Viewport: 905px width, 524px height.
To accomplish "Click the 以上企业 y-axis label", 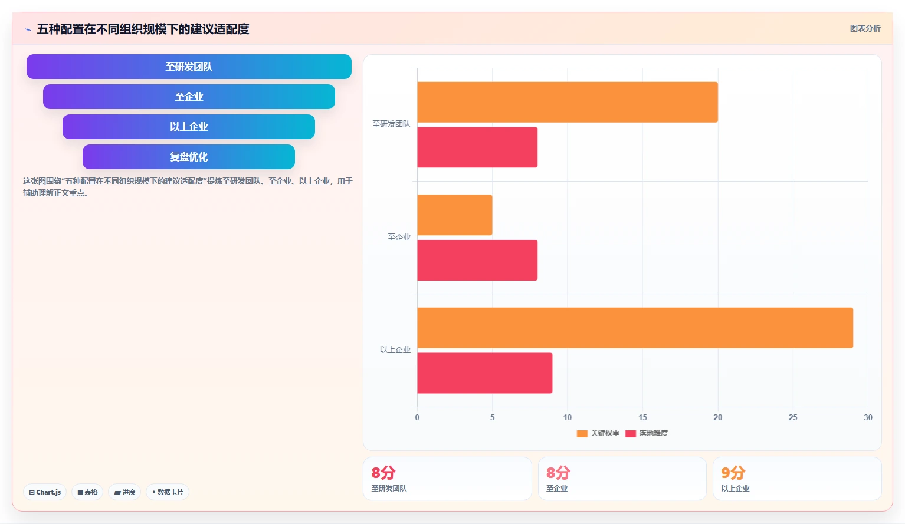I will (395, 350).
